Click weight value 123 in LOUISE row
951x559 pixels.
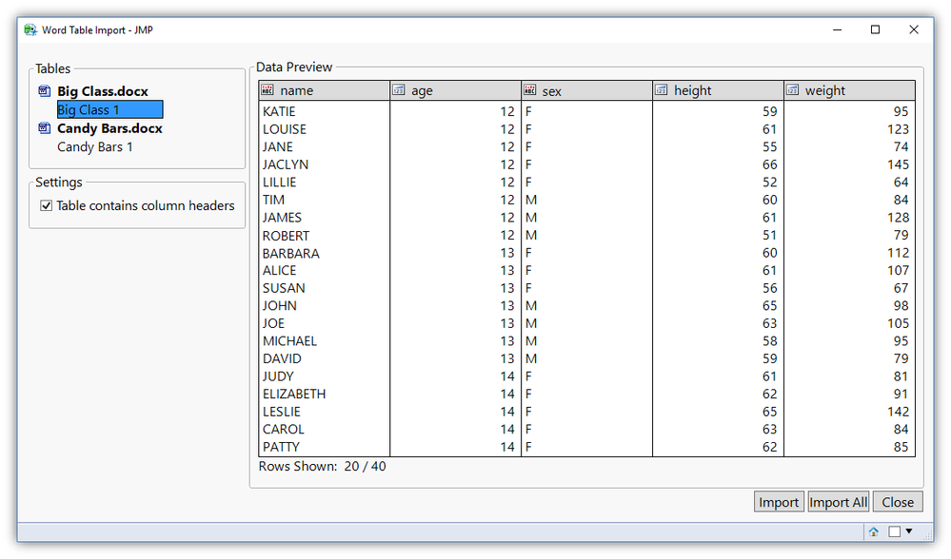pos(898,129)
